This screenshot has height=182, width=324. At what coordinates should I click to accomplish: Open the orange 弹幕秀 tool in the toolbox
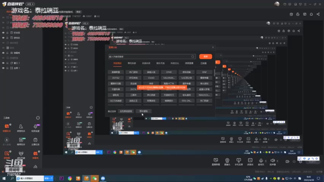pos(35,155)
